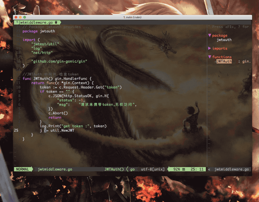
Task: Click the nvim window title text
Action: (132, 17)
